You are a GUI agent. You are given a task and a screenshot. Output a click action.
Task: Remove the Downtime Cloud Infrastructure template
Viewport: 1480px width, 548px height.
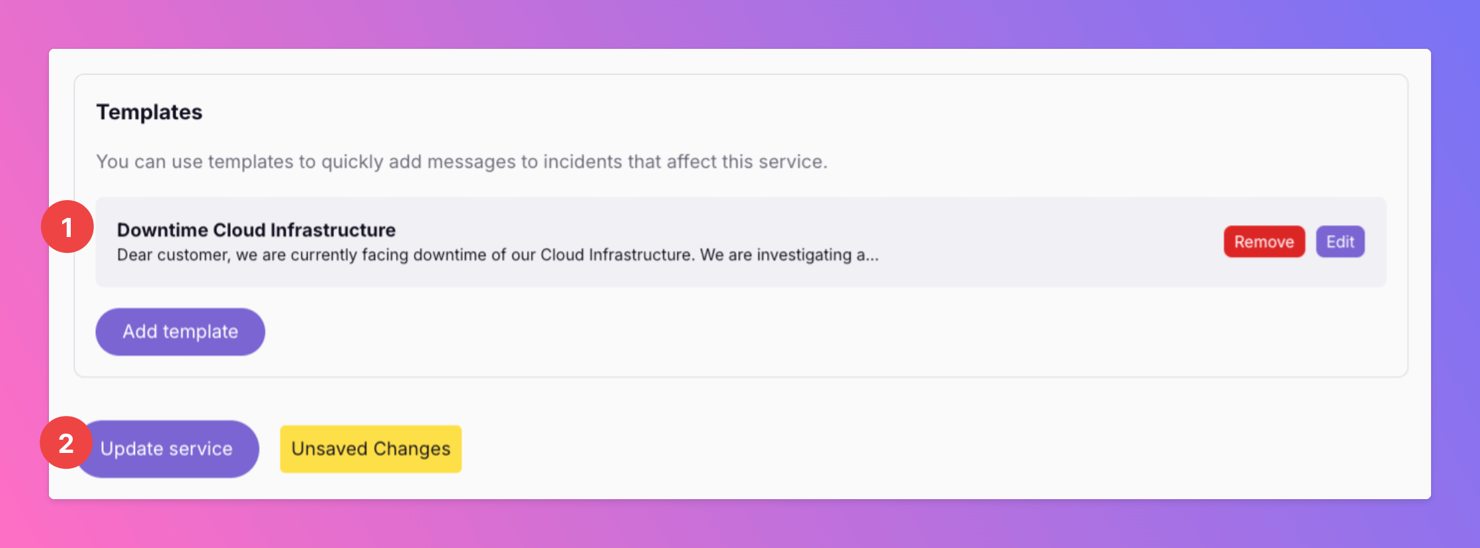(x=1264, y=242)
